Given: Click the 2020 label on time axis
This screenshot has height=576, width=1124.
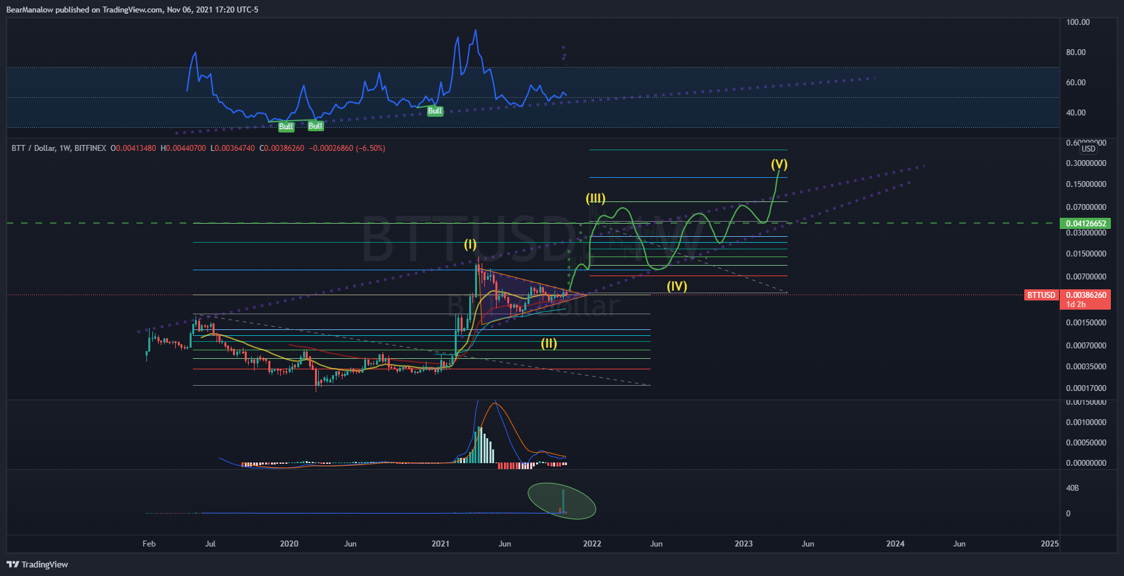Looking at the screenshot, I should tap(289, 544).
